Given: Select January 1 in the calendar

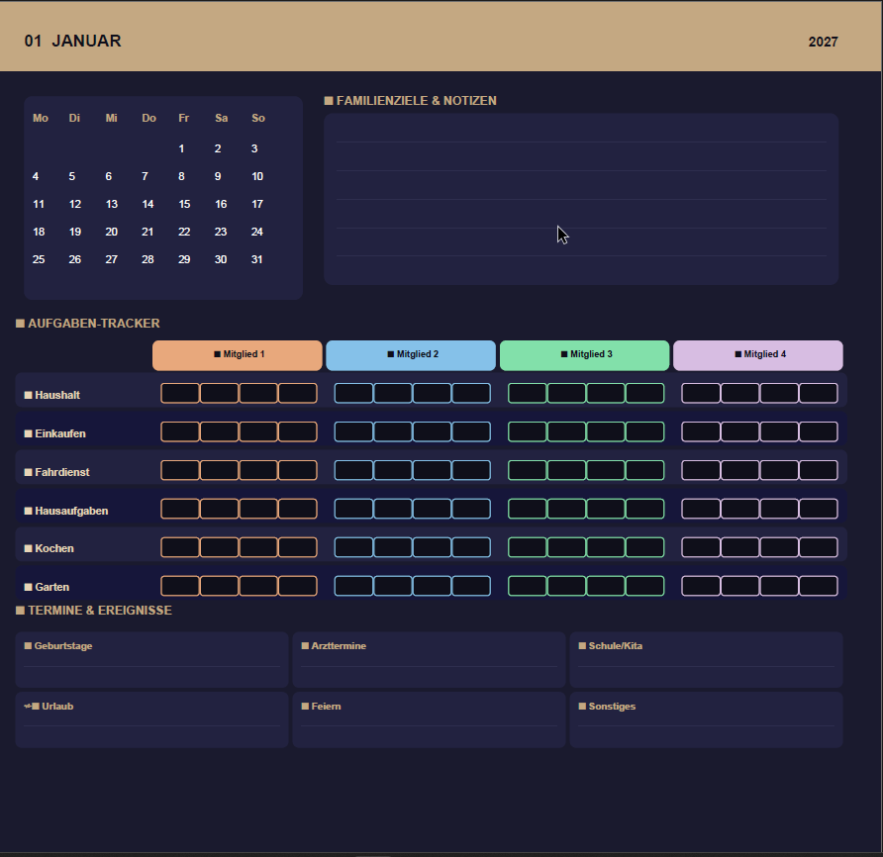Looking at the screenshot, I should [x=181, y=148].
